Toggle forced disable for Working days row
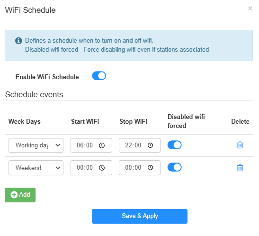The width and height of the screenshot is (259, 236). (174, 145)
